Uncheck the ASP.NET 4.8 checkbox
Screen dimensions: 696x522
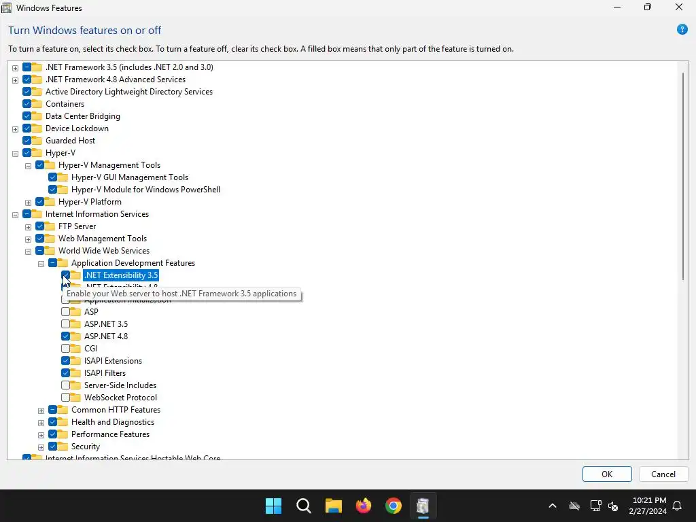pyautogui.click(x=65, y=336)
